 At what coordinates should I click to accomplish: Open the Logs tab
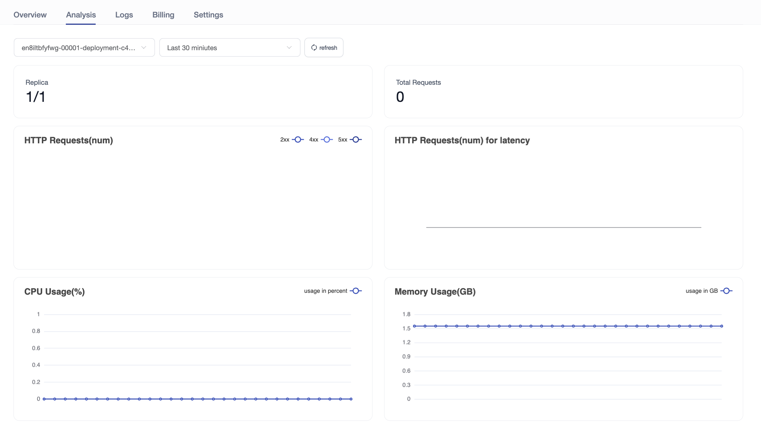point(124,15)
